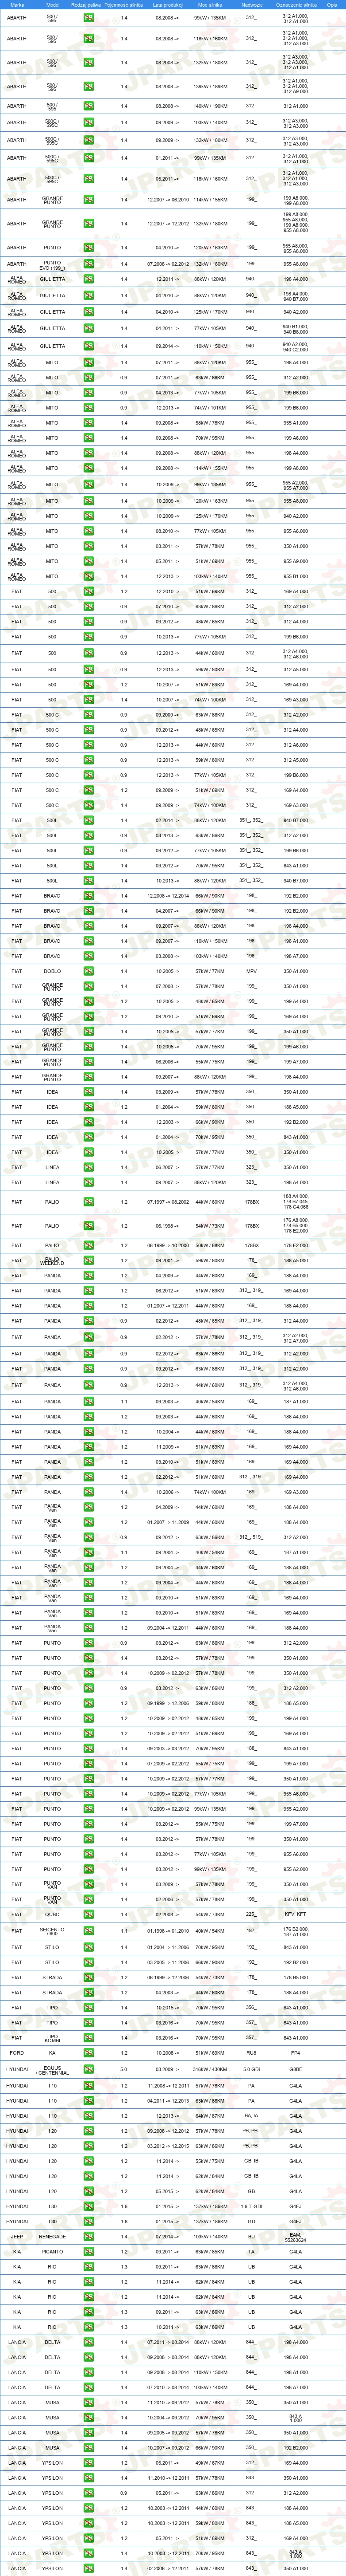Click the fuel icon for FIAT IDEA 66kW / 90KM

[89, 1122]
